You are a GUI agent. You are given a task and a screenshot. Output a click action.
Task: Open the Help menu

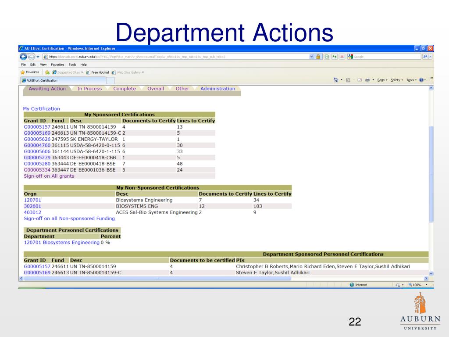(84, 65)
